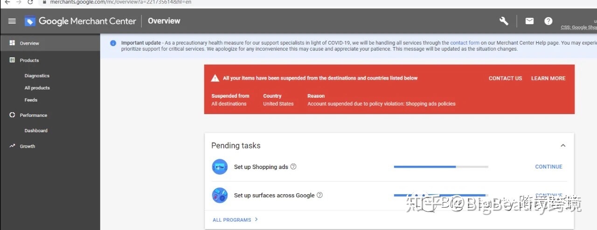Click the 'Reason' column header in banner
597x230 pixels.
(316, 96)
